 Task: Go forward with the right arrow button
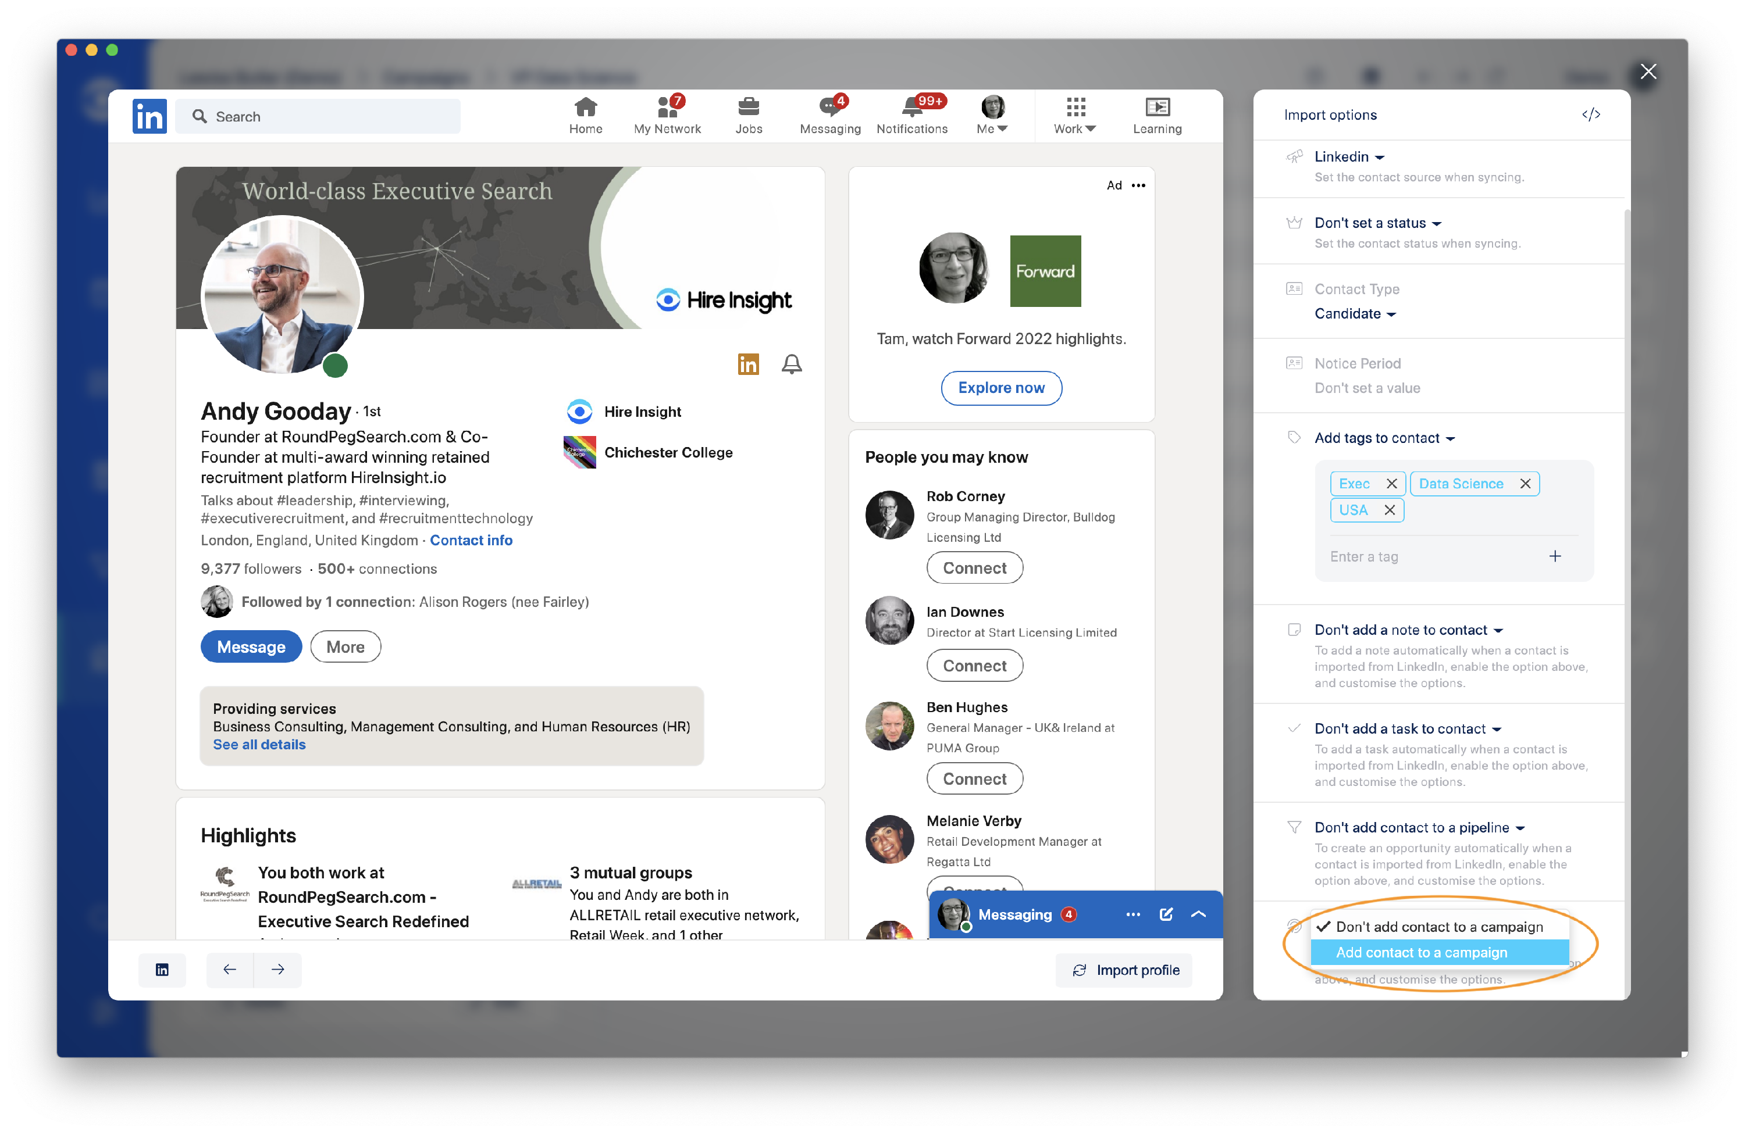click(278, 970)
